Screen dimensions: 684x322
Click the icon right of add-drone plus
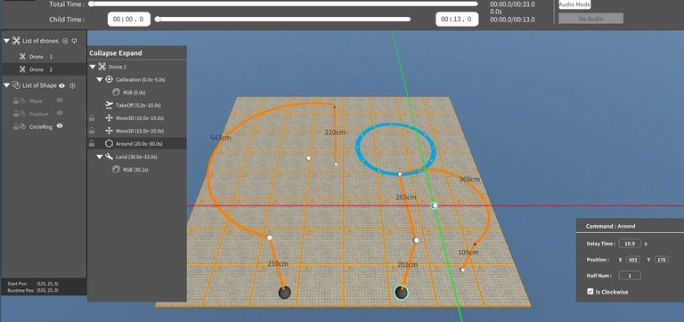[x=74, y=41]
